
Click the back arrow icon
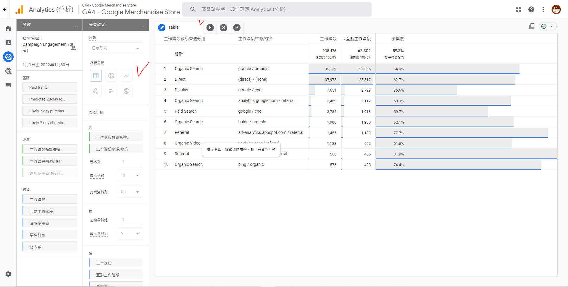click(5, 9)
